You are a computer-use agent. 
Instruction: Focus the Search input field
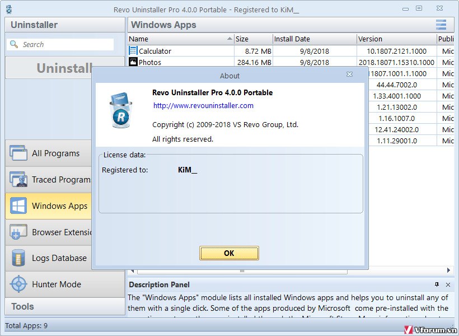(60, 44)
